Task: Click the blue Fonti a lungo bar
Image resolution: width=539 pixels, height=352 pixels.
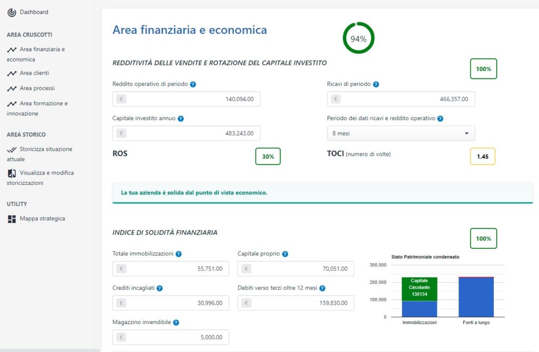Action: pyautogui.click(x=476, y=297)
